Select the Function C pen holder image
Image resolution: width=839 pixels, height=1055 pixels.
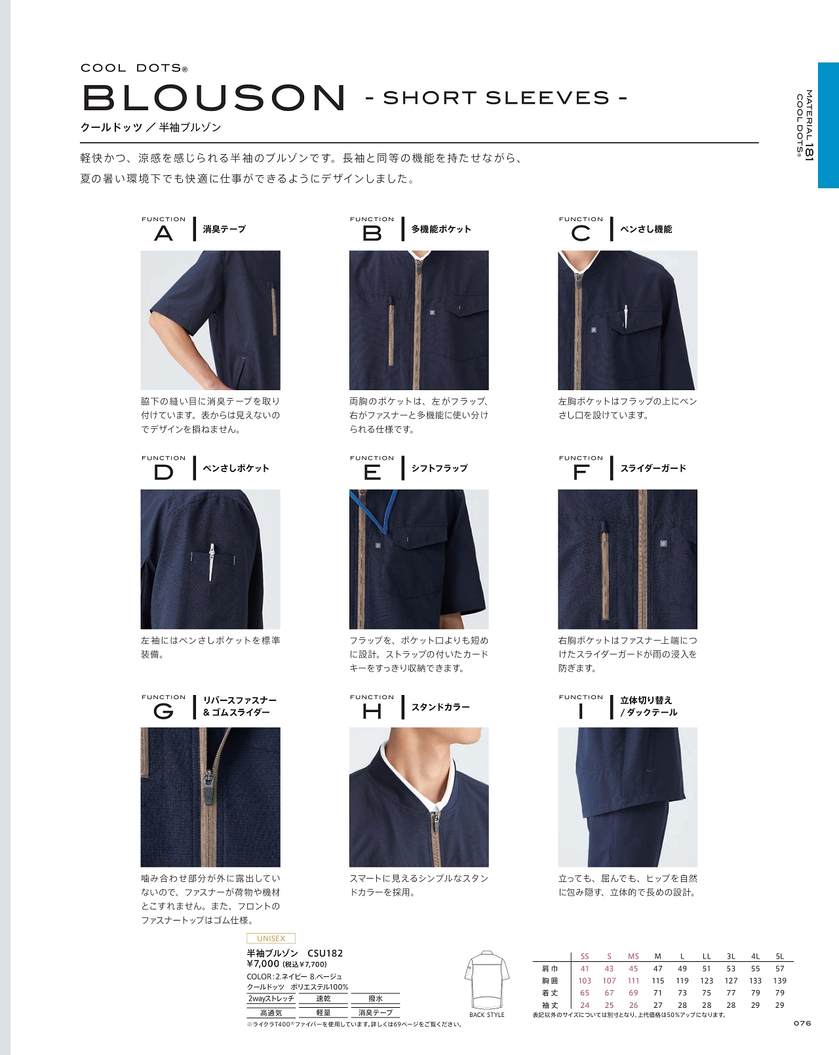[627, 320]
